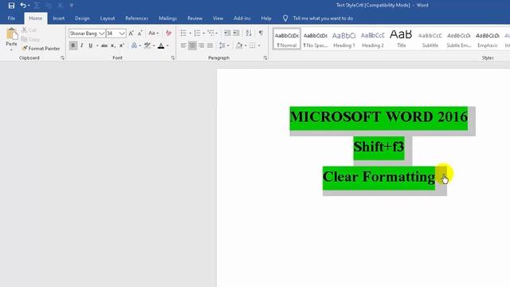
Task: Toggle Underline formatting
Action: tap(90, 45)
